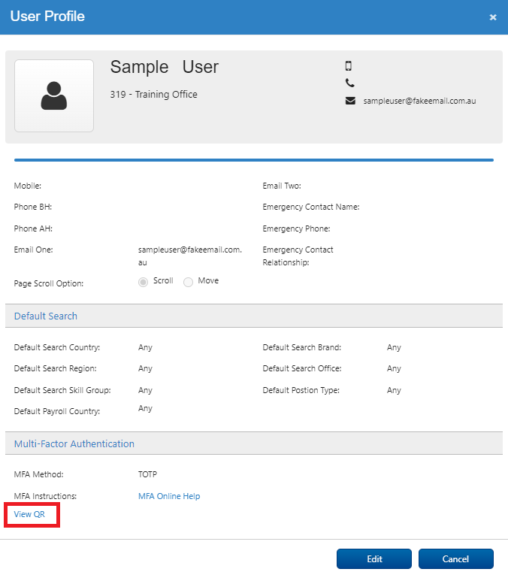
Task: Select the Scroll radio option
Action: tap(143, 282)
